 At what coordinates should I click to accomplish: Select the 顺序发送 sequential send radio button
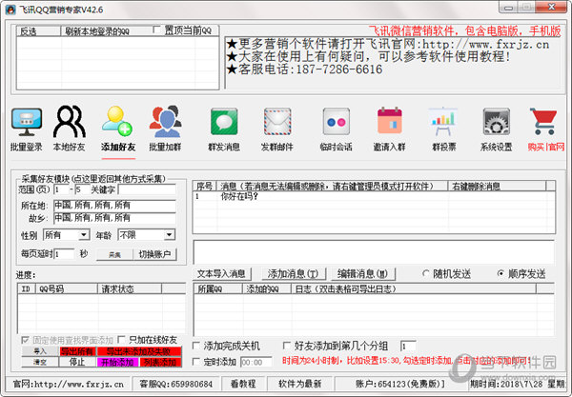(x=500, y=273)
